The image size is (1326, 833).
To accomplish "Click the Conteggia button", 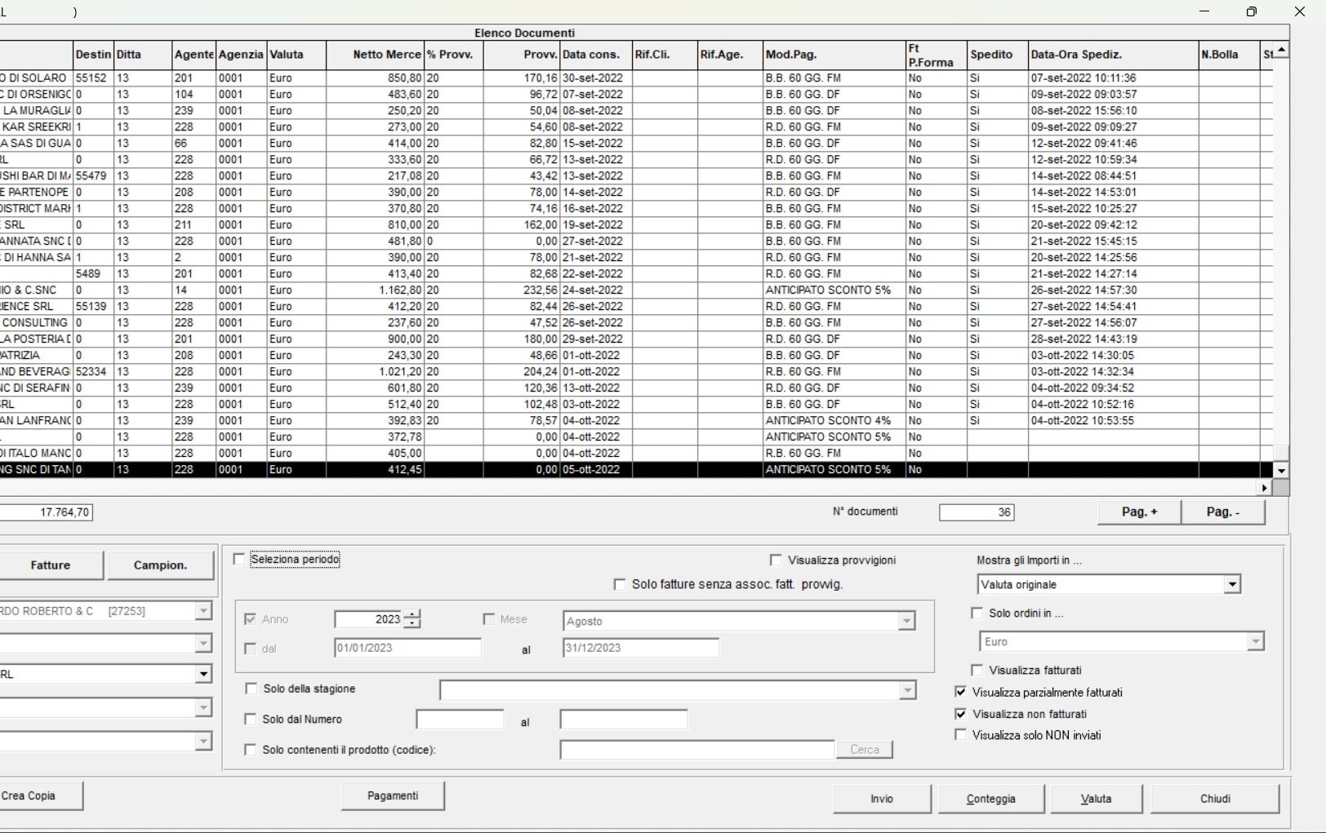I will click(x=991, y=799).
